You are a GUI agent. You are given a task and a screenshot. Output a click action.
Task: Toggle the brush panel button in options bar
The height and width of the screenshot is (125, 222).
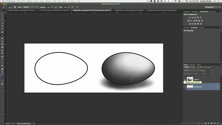click(x=15, y=7)
